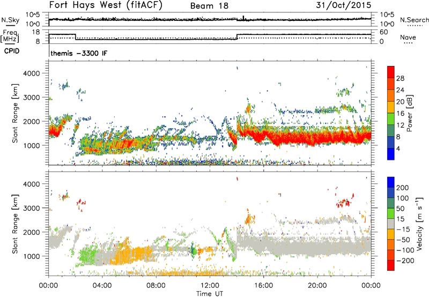Click the orange velocity patch near 15:00 UT
Image resolution: width=429 pixels, height=297 pixels.
point(248,219)
